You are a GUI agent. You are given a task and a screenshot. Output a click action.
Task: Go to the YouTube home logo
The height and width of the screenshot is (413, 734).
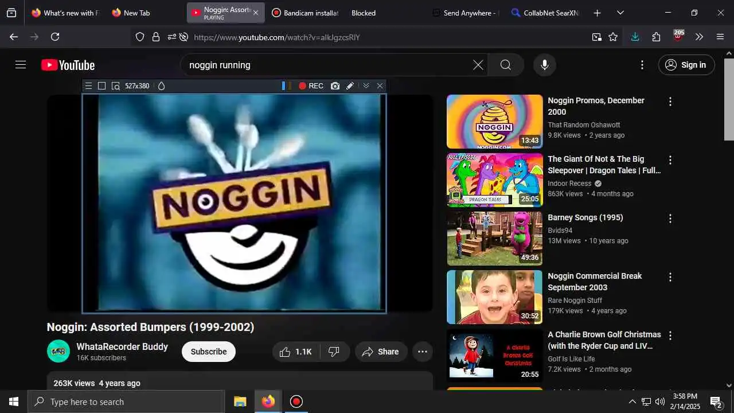(x=68, y=65)
